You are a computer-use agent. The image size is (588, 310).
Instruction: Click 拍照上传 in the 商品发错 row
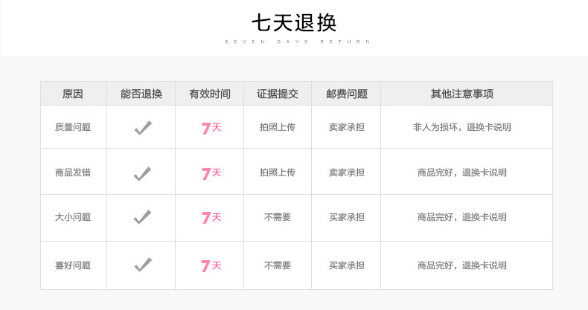tap(278, 172)
